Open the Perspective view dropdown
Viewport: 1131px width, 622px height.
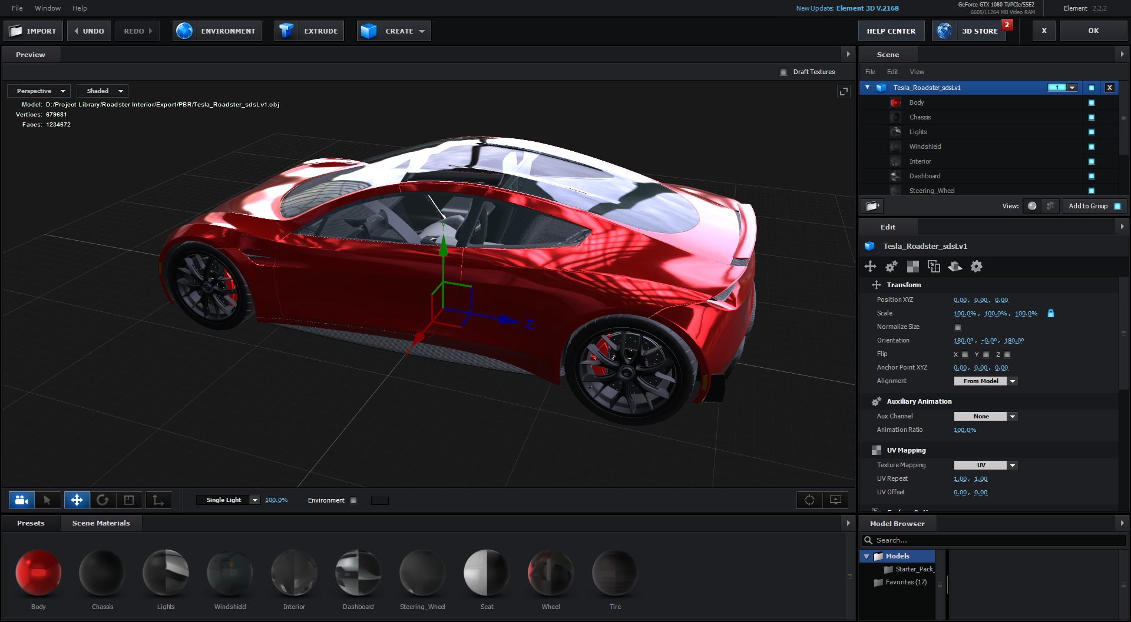(x=39, y=91)
